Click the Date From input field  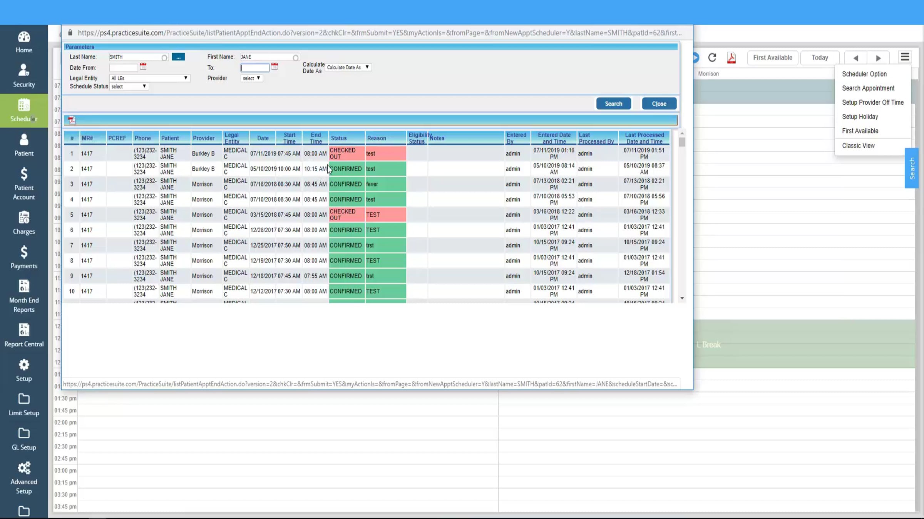click(123, 68)
